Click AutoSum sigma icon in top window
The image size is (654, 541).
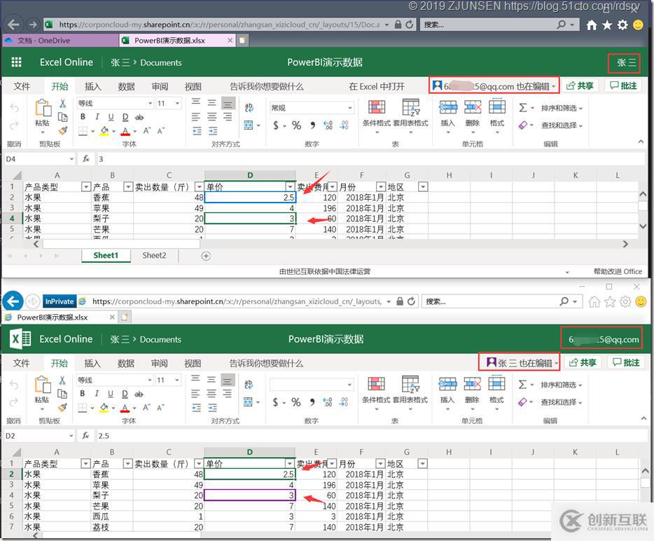pos(522,108)
